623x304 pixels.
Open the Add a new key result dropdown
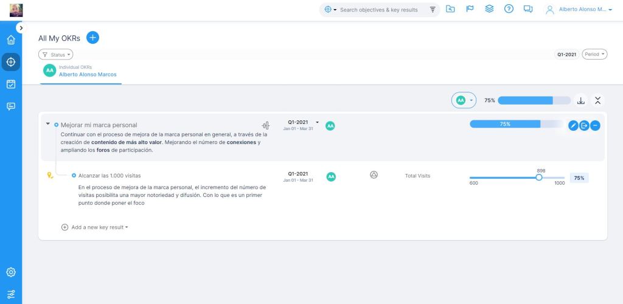(96, 227)
